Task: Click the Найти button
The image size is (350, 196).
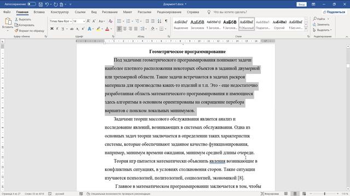Action: (319, 19)
